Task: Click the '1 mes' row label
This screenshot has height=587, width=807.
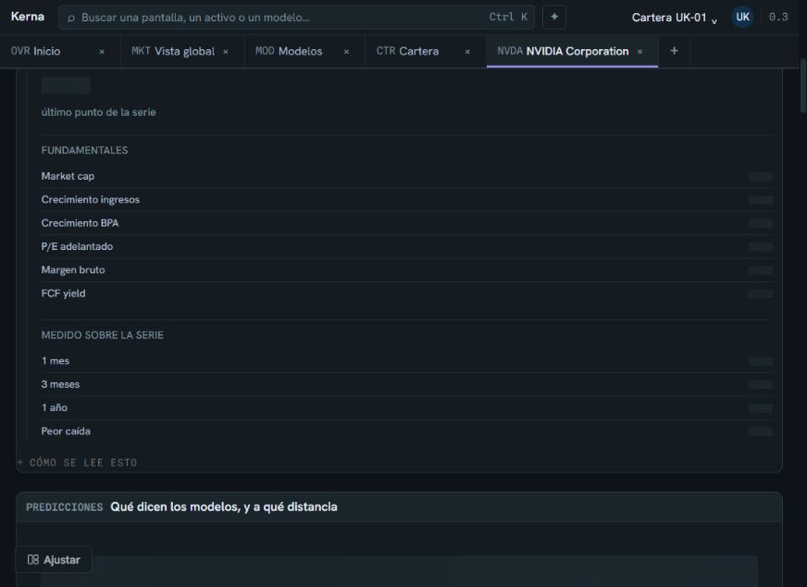Action: 56,361
